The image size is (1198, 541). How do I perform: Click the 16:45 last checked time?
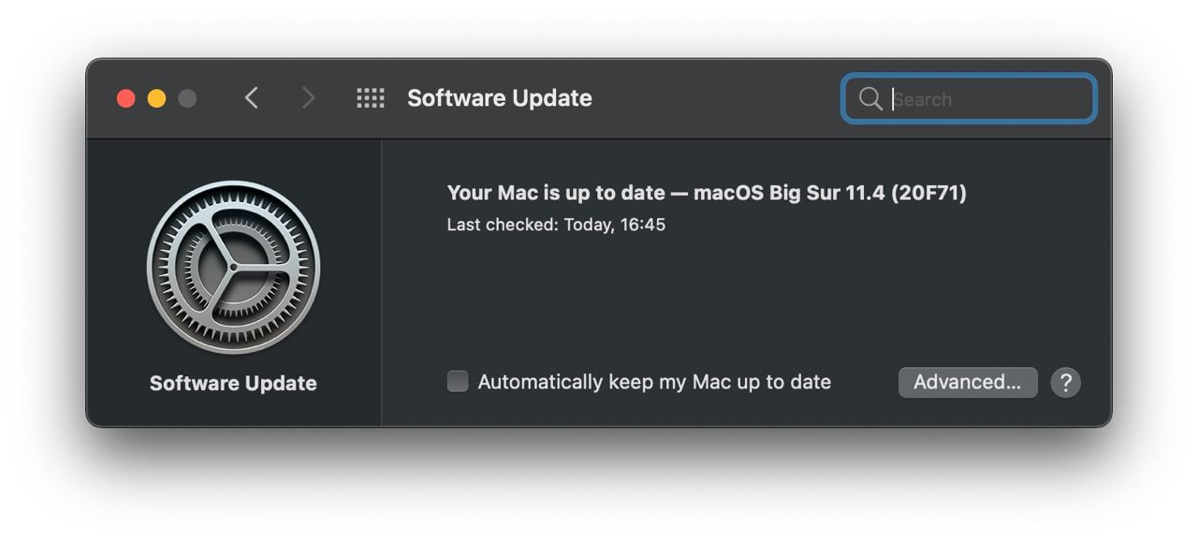tap(643, 225)
